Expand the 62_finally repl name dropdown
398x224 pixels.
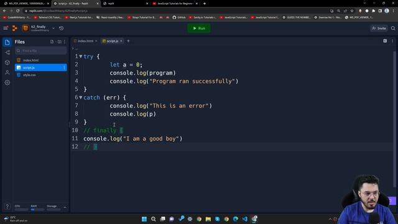[x=53, y=28]
